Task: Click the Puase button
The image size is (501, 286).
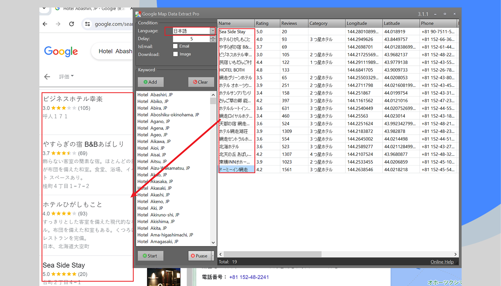Action: pyautogui.click(x=199, y=256)
